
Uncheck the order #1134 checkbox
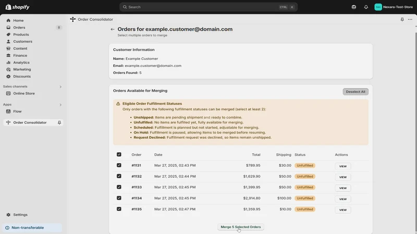(119, 198)
